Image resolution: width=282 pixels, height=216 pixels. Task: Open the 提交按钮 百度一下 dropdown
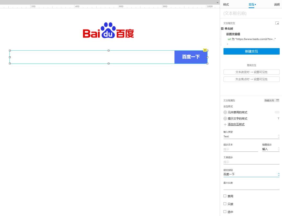click(x=251, y=174)
